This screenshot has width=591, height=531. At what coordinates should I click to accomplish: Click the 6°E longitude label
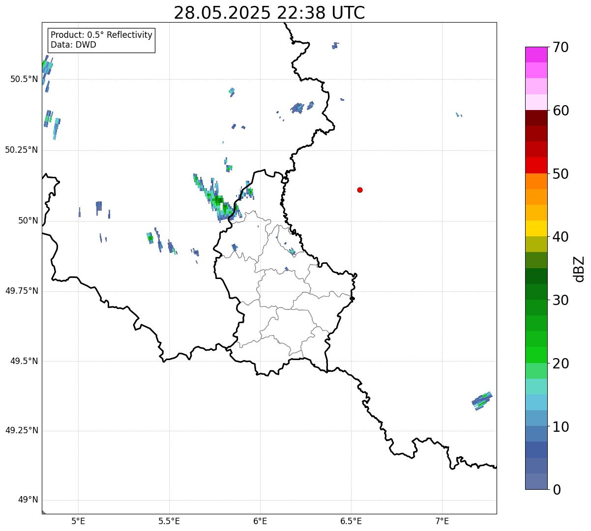(x=260, y=521)
